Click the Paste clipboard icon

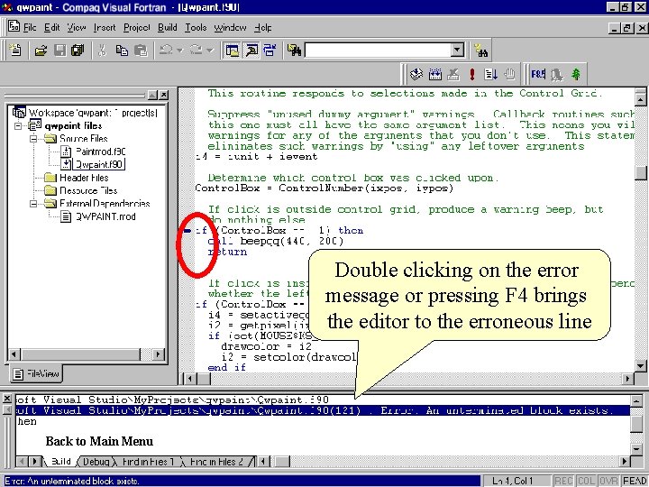[141, 51]
